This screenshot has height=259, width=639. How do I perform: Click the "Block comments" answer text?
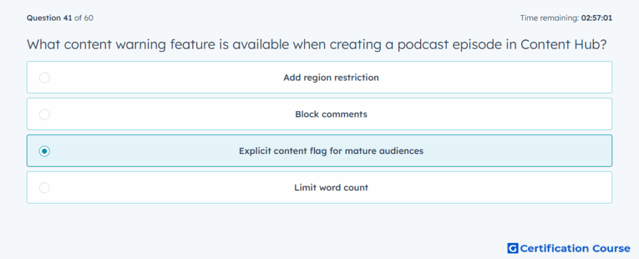point(331,114)
